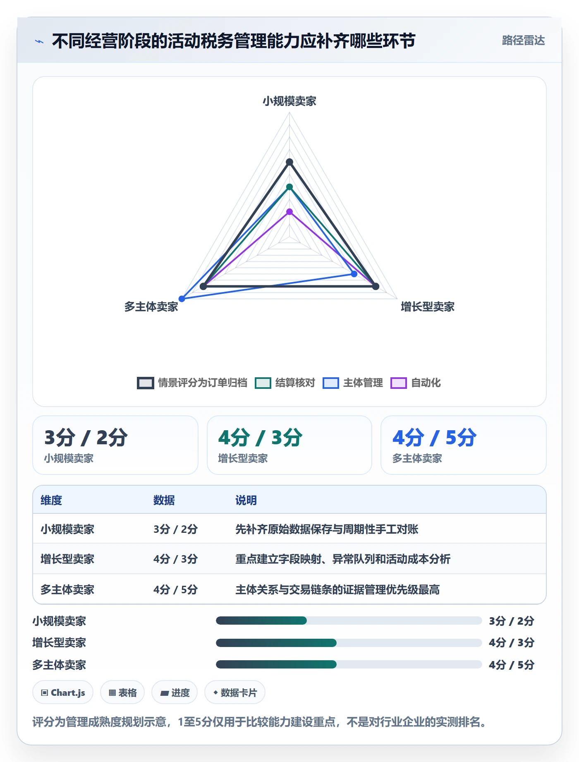Open the 3分 / 2分 小规模卖家 data card
579x762 pixels.
(x=115, y=445)
